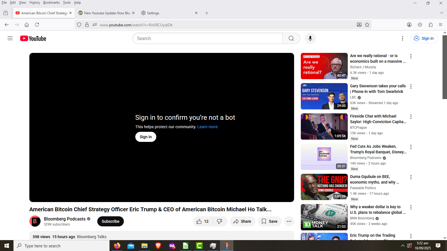This screenshot has height=251, width=447.
Task: Switch to New Youtube Update tab
Action: tap(105, 13)
